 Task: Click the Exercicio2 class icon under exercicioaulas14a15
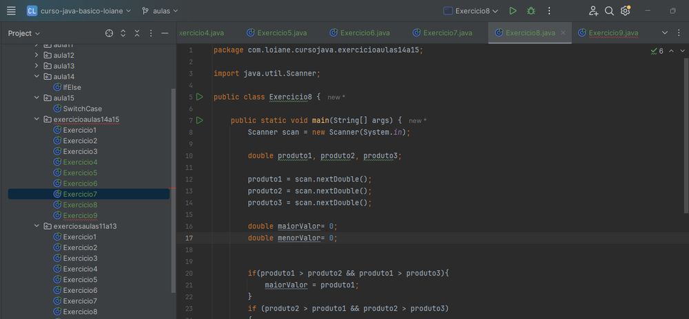57,141
